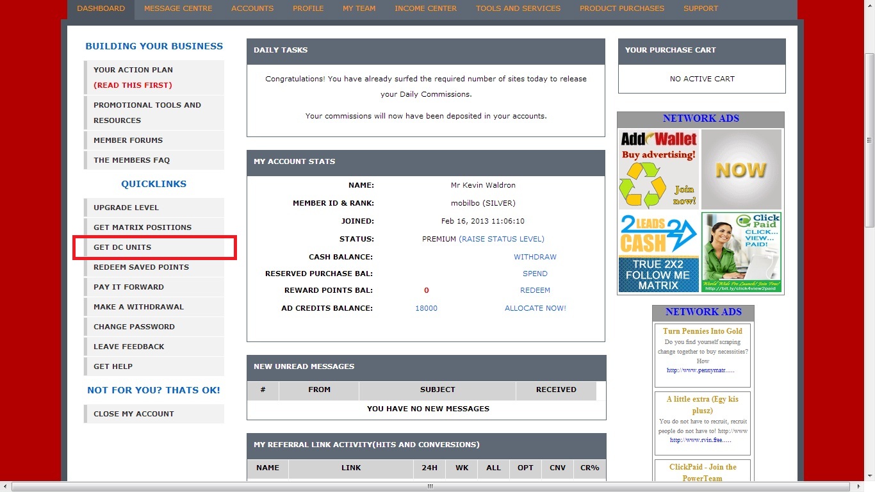Open Make a Withdrawal quicklink
The height and width of the screenshot is (492, 875).
click(154, 306)
